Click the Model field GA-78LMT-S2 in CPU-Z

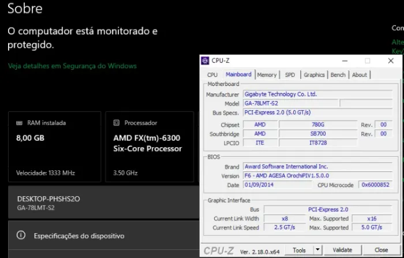coord(290,103)
